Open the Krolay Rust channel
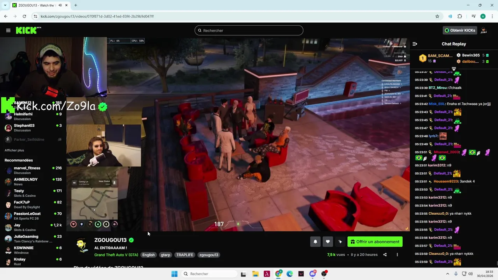498x280 pixels. (x=33, y=261)
